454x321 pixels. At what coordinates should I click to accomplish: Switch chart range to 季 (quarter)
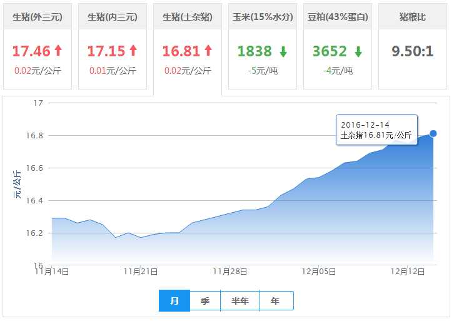205,301
